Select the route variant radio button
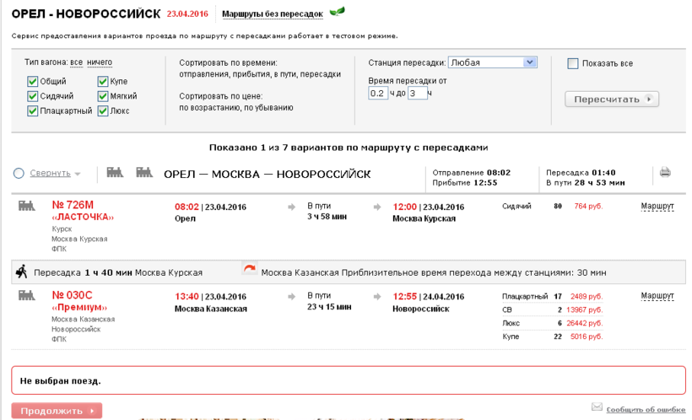Viewport: 692px width, 420px height. point(19,174)
